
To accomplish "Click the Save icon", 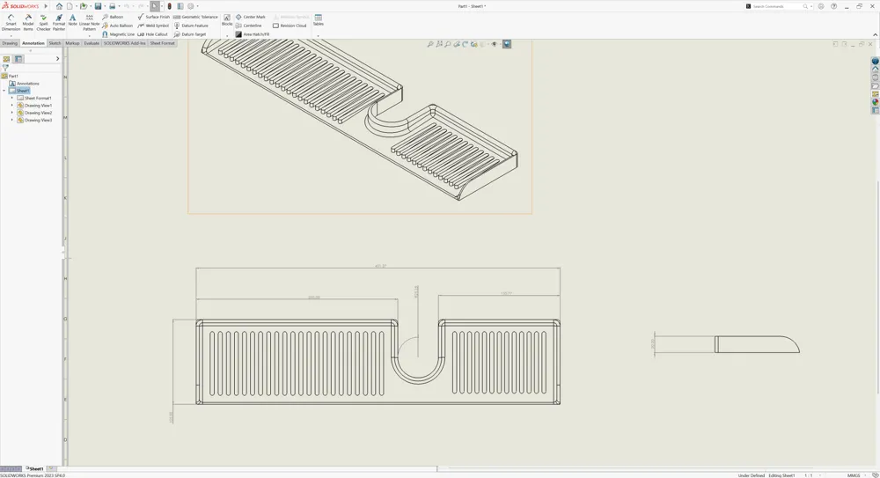I will pyautogui.click(x=98, y=6).
